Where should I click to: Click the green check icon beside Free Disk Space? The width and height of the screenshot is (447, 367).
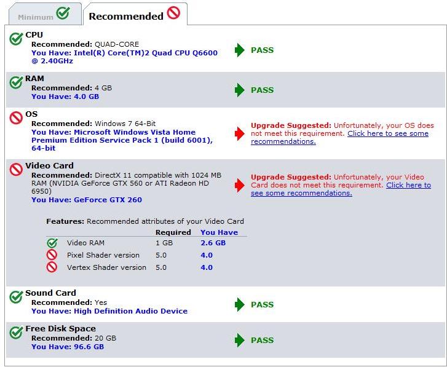(x=16, y=333)
